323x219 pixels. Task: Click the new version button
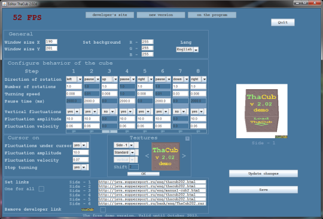click(x=161, y=15)
